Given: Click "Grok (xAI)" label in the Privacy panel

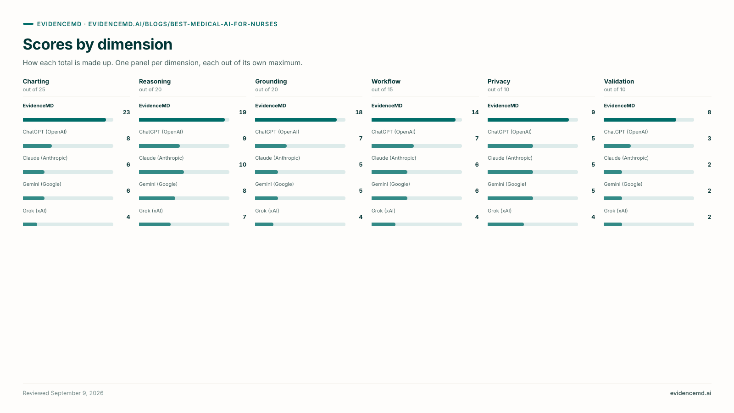Looking at the screenshot, I should [x=500, y=211].
